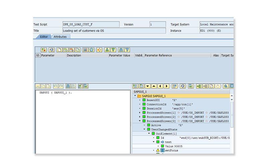Viewport: 267px width, 159px height.
Task: Collapse the SAPGUI SAPGUI_1 root folder
Action: (x=135, y=96)
